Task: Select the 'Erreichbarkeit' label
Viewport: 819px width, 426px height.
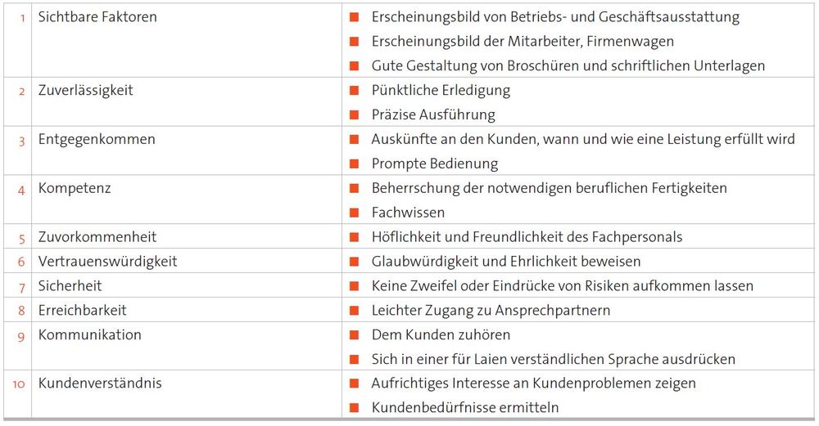Action: pos(83,311)
